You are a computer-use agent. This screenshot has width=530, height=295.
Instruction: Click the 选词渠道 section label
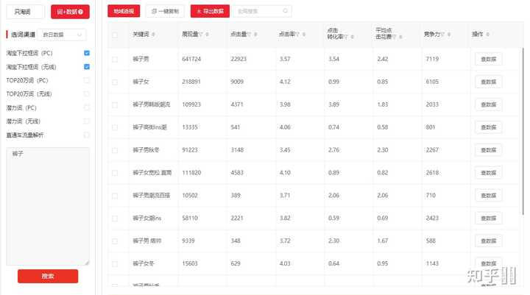(23, 35)
